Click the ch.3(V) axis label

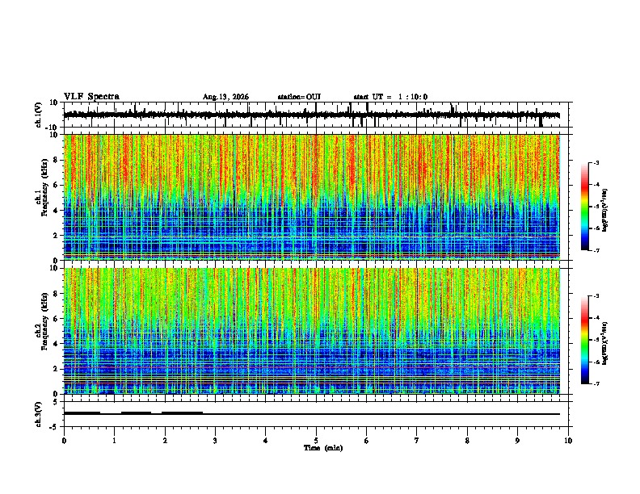(x=39, y=414)
